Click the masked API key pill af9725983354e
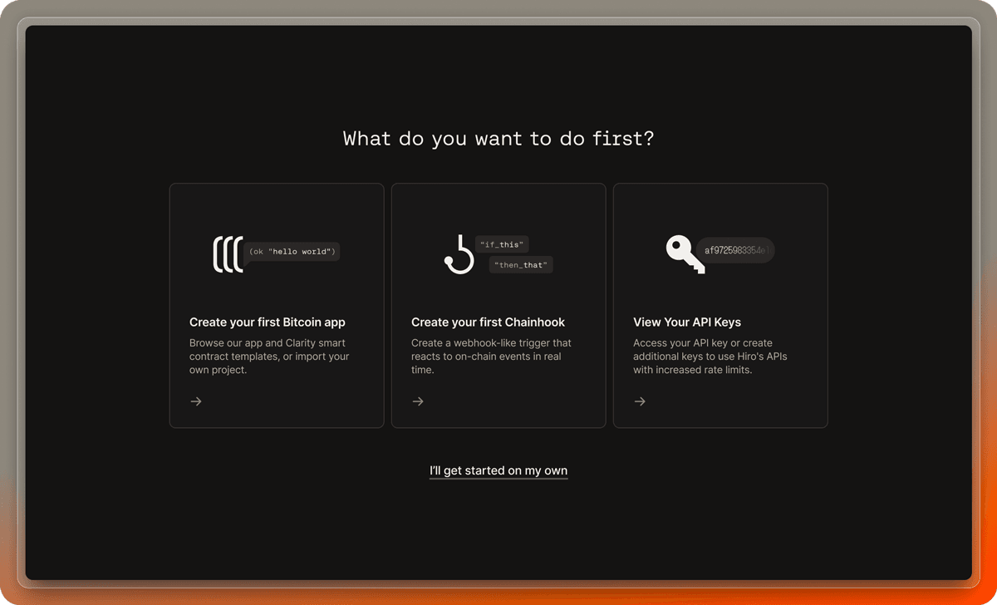The image size is (997, 605). [735, 250]
